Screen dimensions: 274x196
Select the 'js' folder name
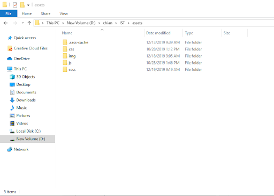[x=70, y=63]
